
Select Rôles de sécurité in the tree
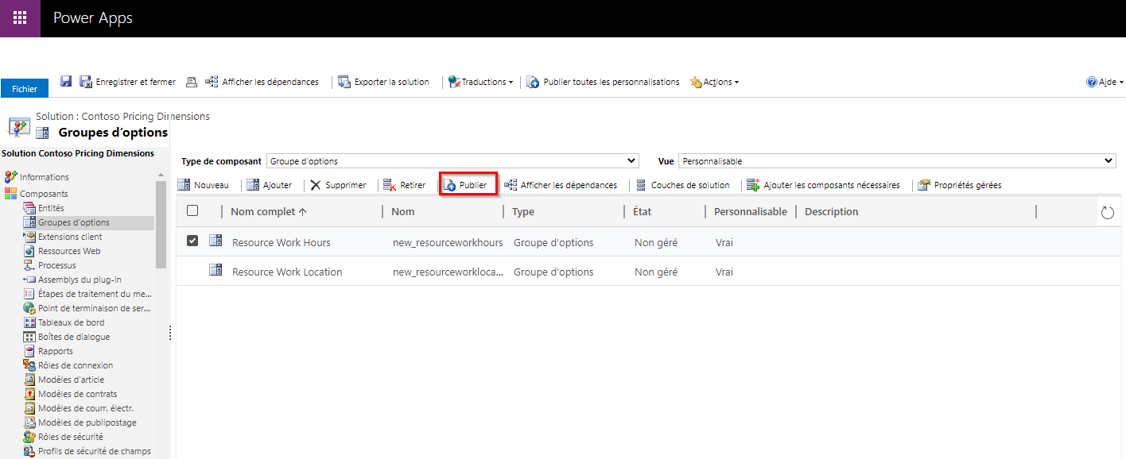[71, 437]
